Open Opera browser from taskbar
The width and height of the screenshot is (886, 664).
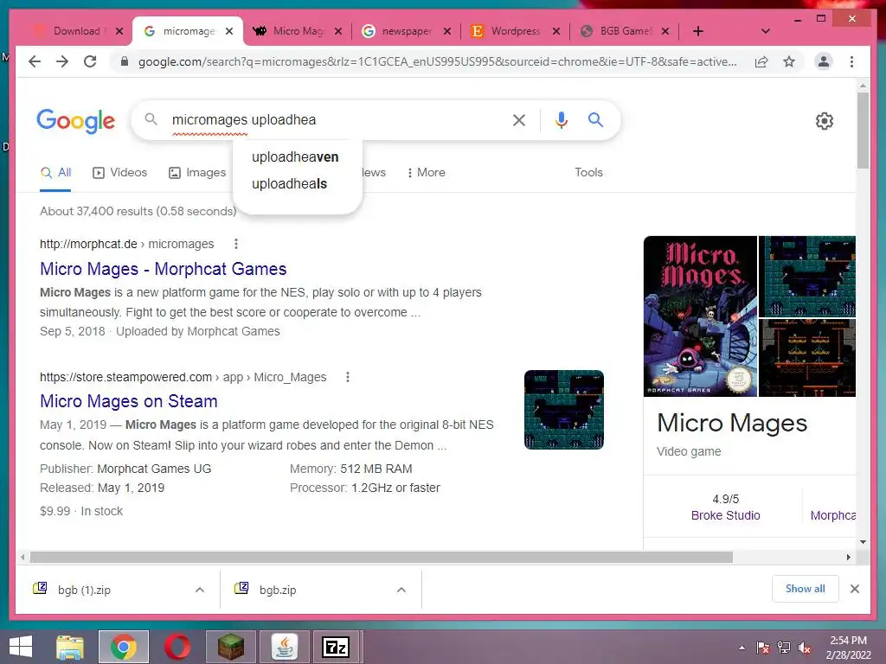pos(177,647)
